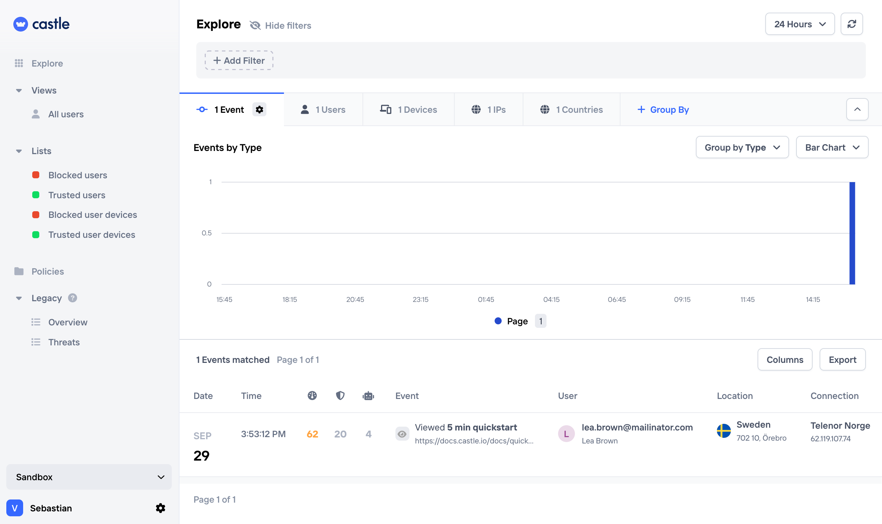Click the bot robot column header icon
Screen dimensions: 882x524
click(x=368, y=395)
